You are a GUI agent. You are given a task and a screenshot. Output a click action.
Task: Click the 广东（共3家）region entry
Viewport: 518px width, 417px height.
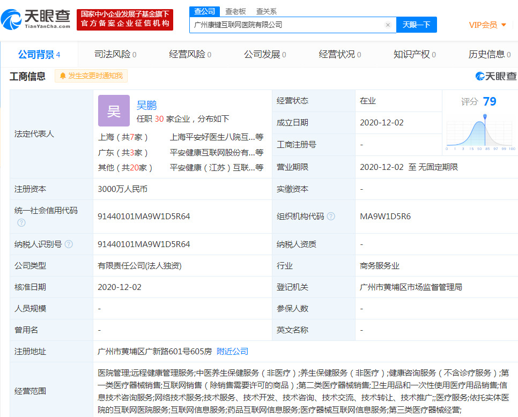click(x=123, y=153)
